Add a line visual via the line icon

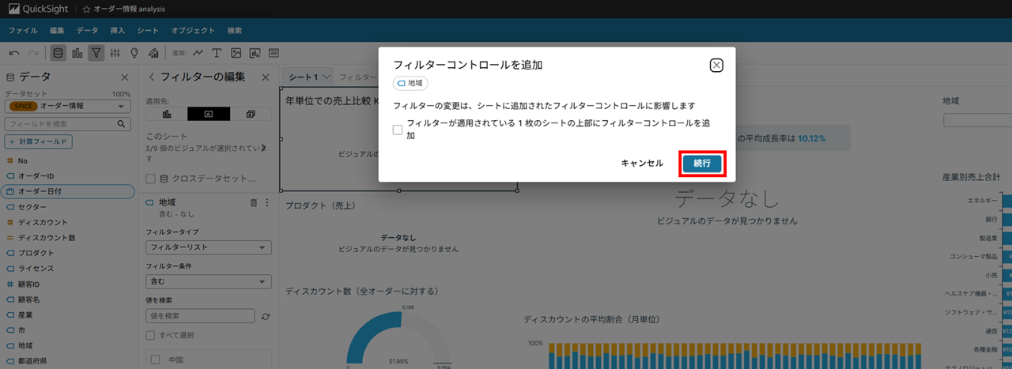coord(198,53)
